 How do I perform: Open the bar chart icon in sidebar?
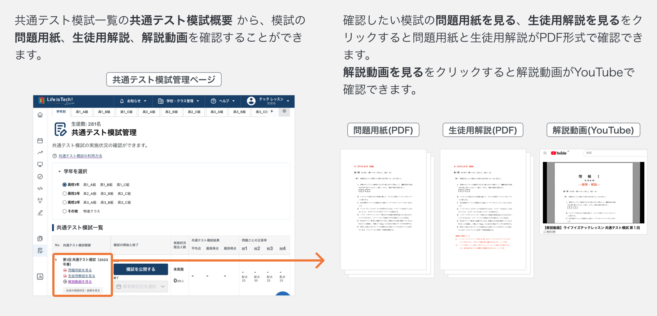(40, 277)
